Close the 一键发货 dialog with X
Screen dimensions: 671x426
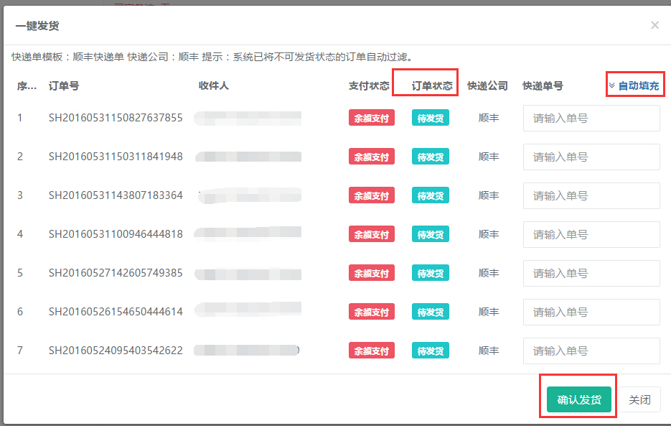pos(654,25)
